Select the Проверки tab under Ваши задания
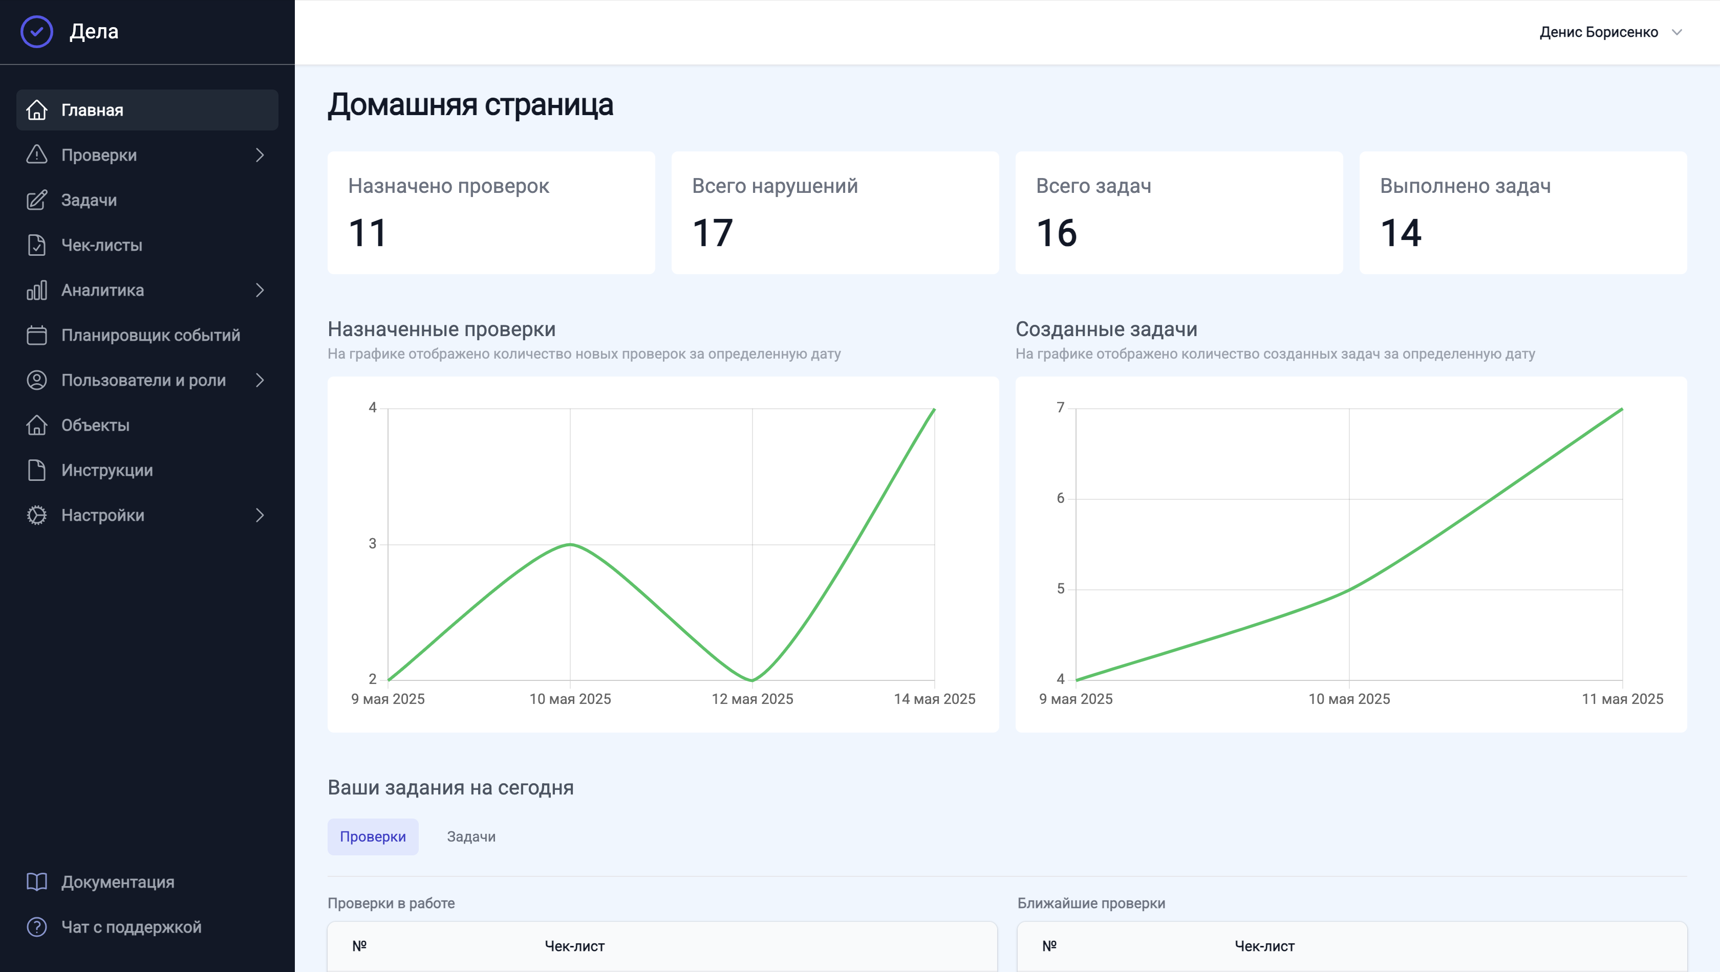The width and height of the screenshot is (1720, 972). [373, 836]
